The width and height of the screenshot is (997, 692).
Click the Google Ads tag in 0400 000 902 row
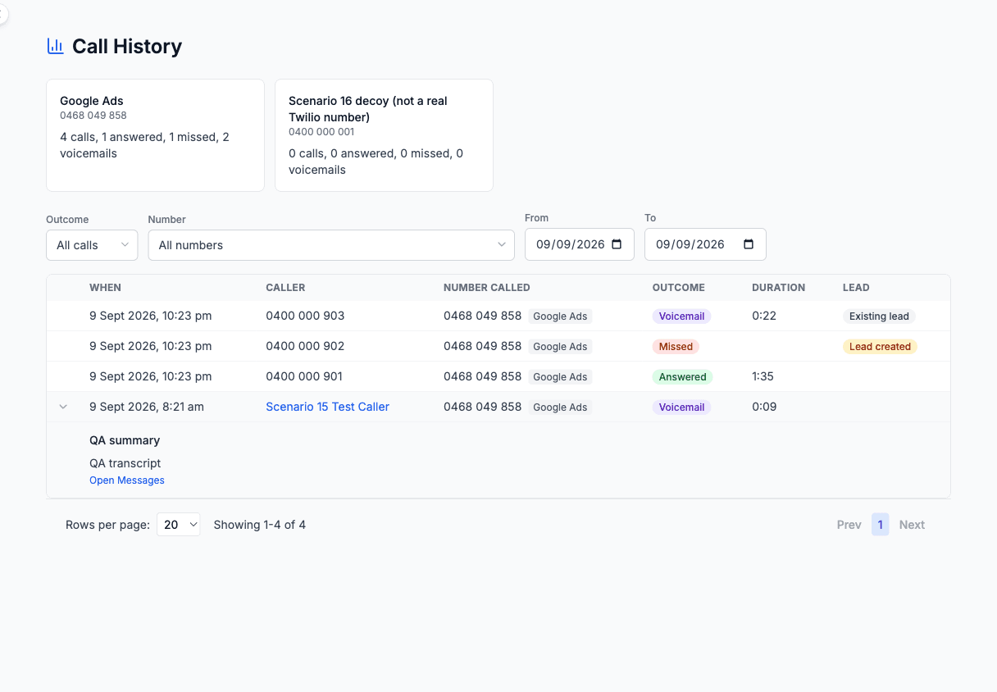point(560,347)
